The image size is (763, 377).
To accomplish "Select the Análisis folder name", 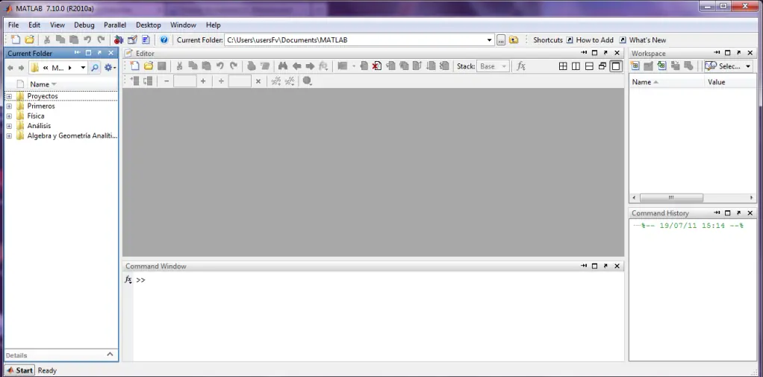I will 39,126.
